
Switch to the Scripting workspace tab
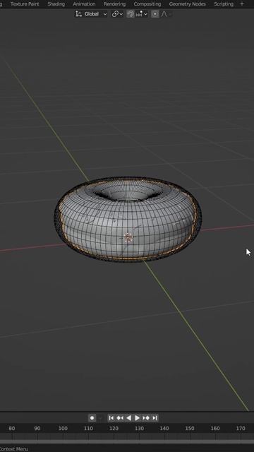(x=224, y=4)
